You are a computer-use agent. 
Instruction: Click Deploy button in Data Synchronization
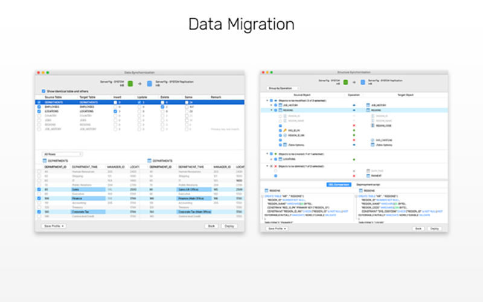click(229, 226)
